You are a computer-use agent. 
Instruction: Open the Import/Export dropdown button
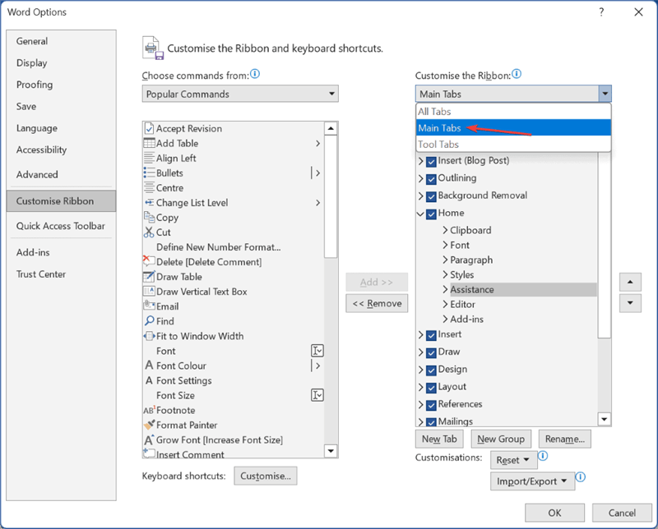click(x=531, y=481)
